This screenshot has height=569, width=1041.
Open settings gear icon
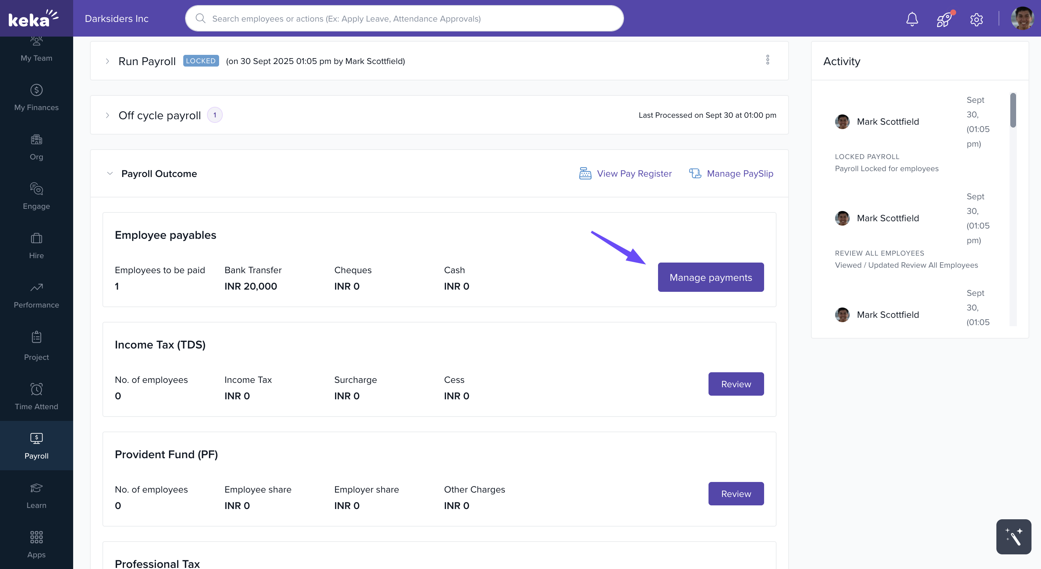976,19
